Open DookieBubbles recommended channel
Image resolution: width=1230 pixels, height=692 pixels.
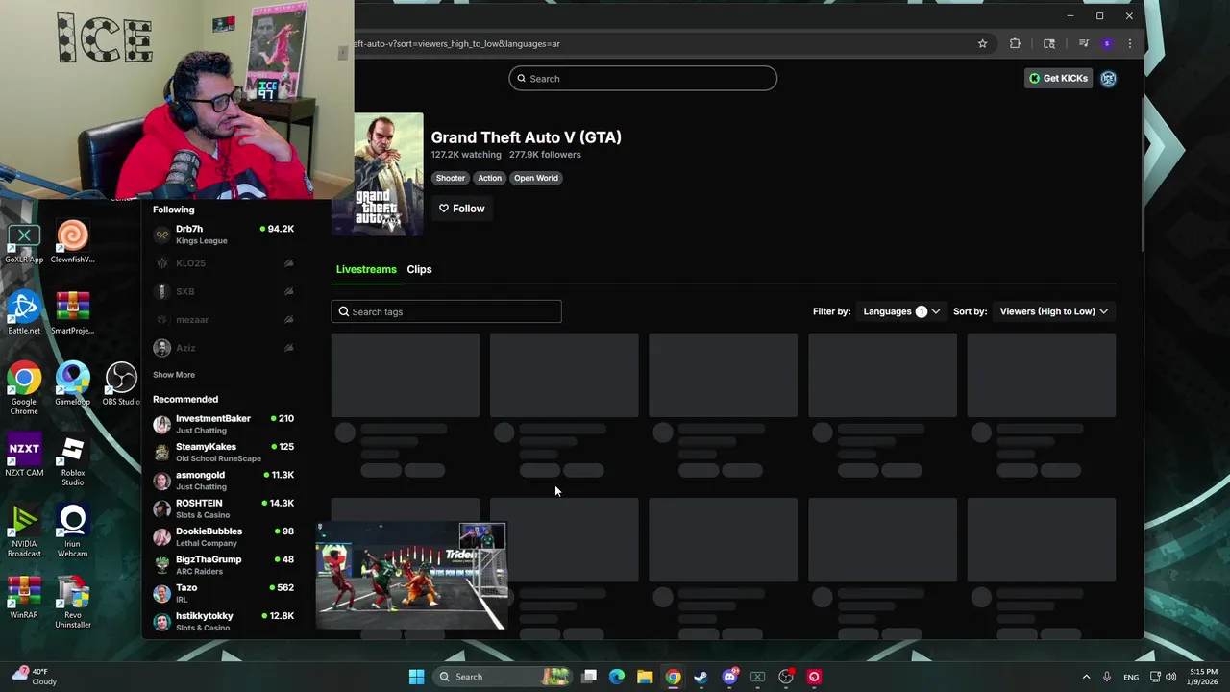tap(223, 536)
